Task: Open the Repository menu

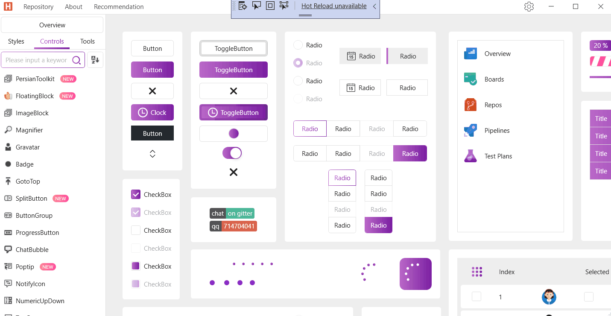Action: [38, 7]
